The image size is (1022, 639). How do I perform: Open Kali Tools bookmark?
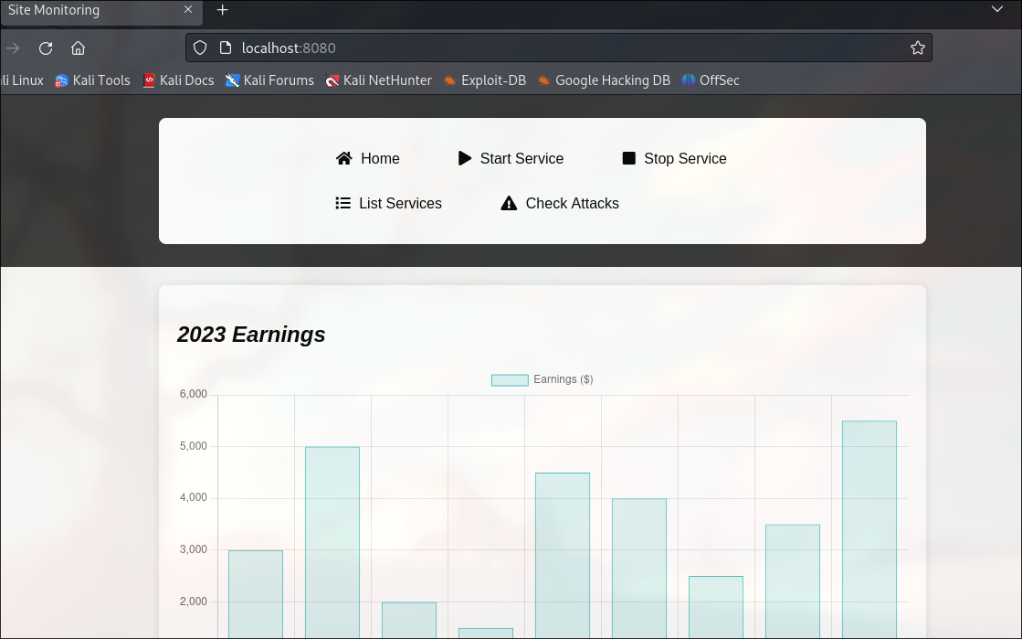(92, 80)
